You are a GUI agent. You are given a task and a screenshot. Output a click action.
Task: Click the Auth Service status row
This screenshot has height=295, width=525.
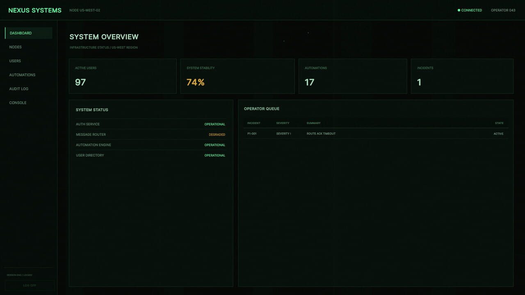click(x=151, y=124)
